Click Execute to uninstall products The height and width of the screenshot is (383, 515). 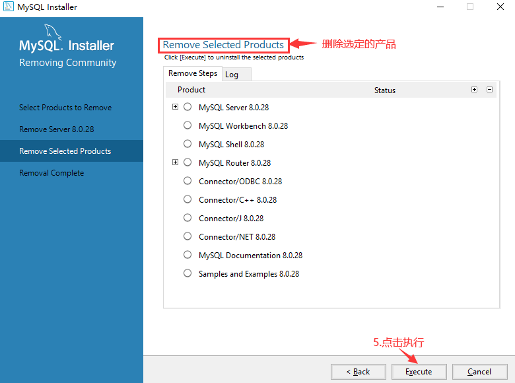pos(419,372)
